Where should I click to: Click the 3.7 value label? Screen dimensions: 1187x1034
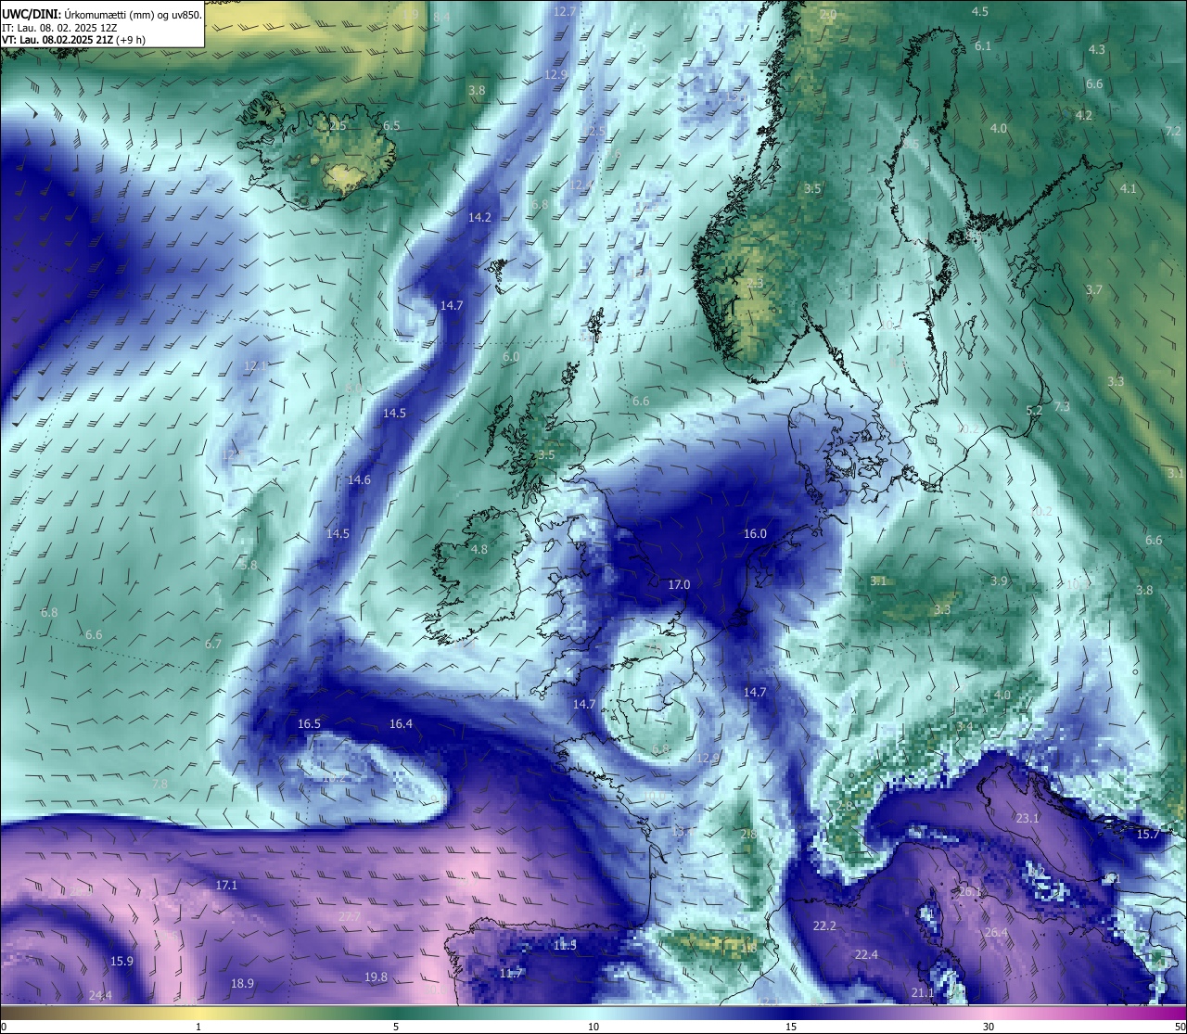[x=1094, y=289]
